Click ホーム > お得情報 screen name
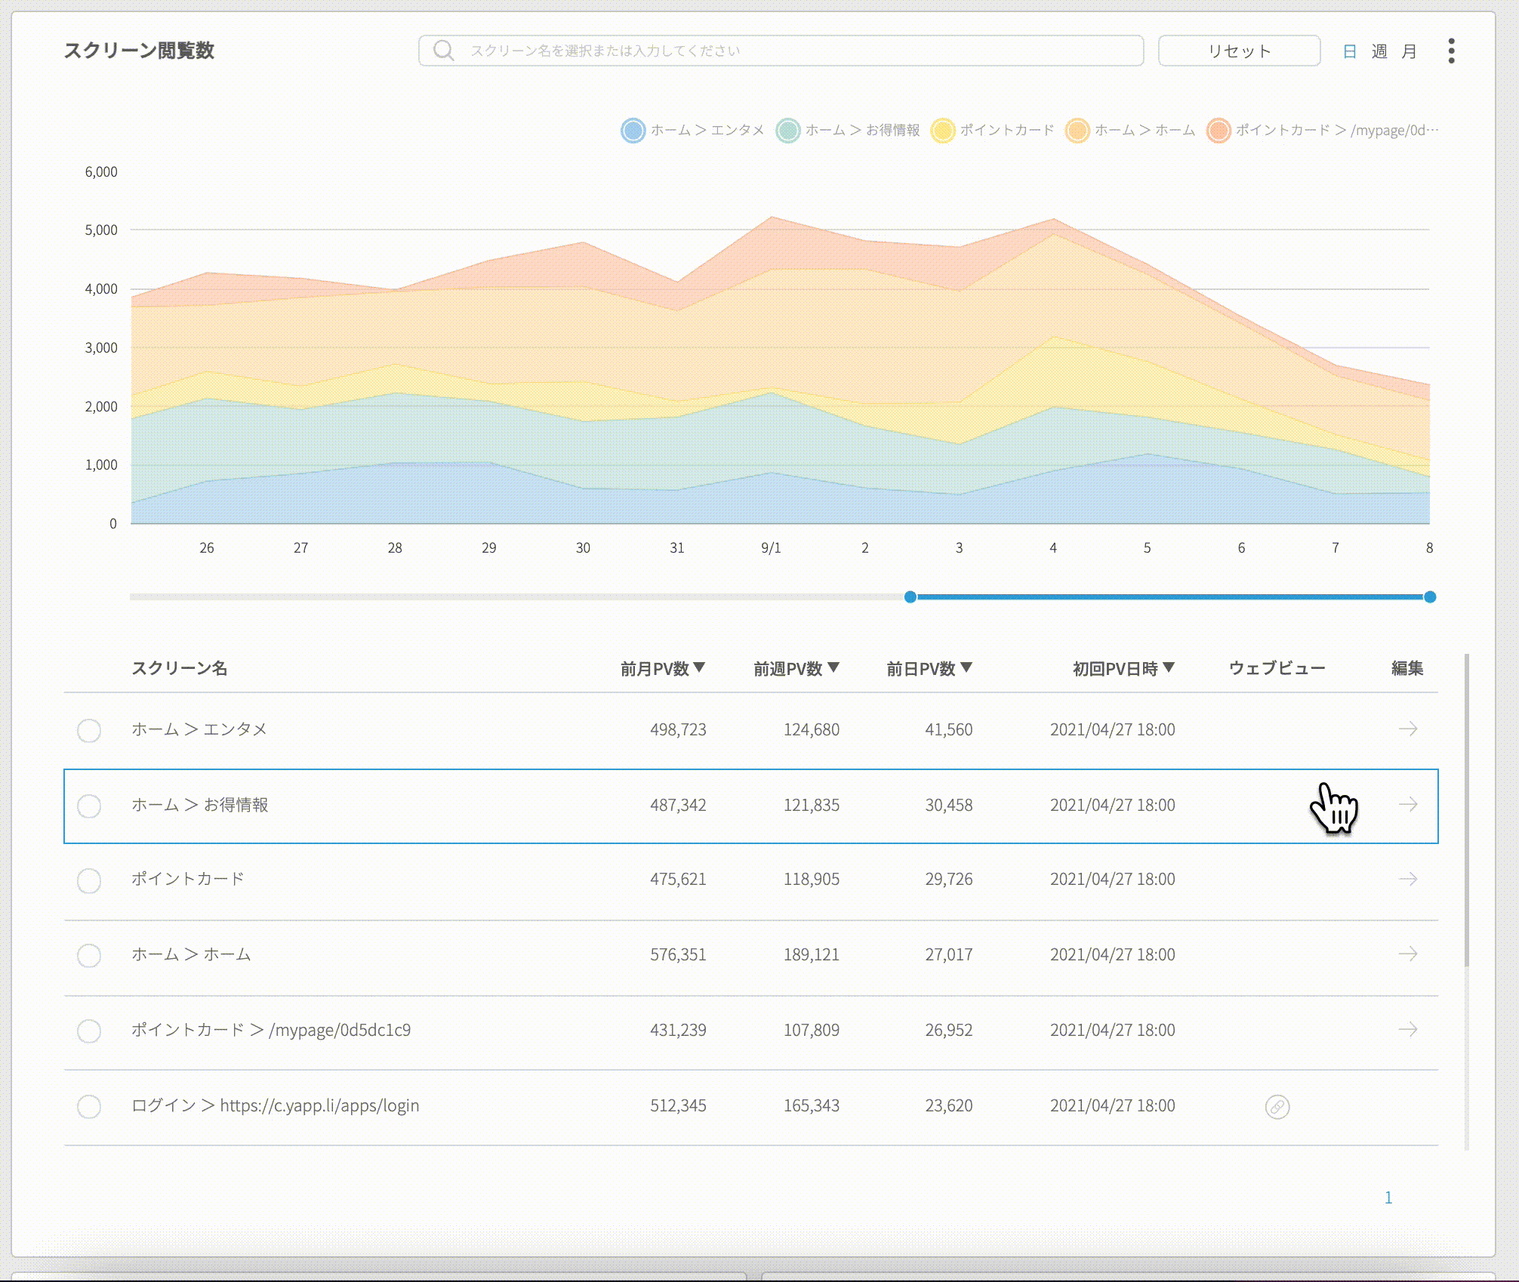 coord(200,805)
